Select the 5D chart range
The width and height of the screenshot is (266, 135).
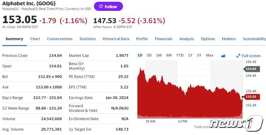[149, 55]
